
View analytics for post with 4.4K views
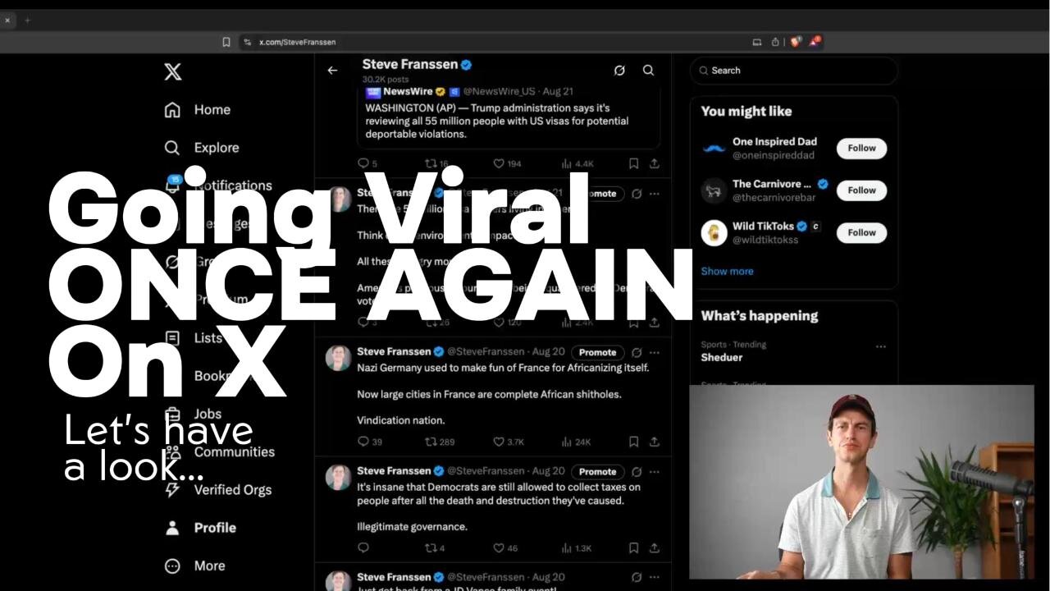577,163
